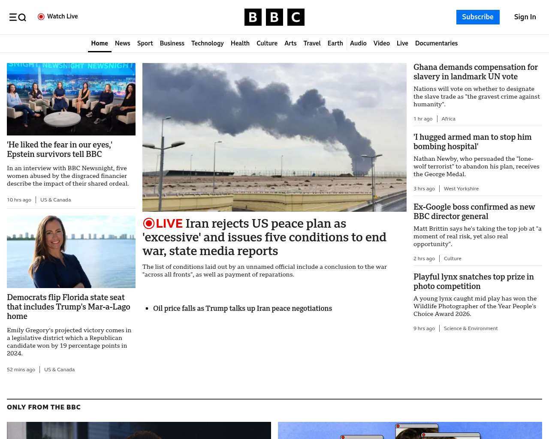Open the smoke plume main story image
The image size is (549, 439).
(274, 137)
